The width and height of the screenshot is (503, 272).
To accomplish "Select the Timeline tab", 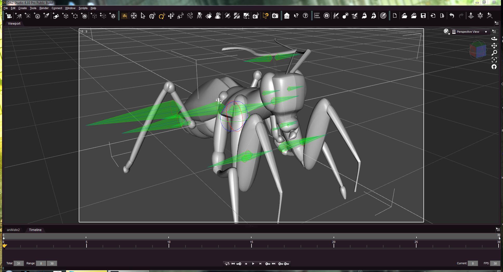I will 35,230.
